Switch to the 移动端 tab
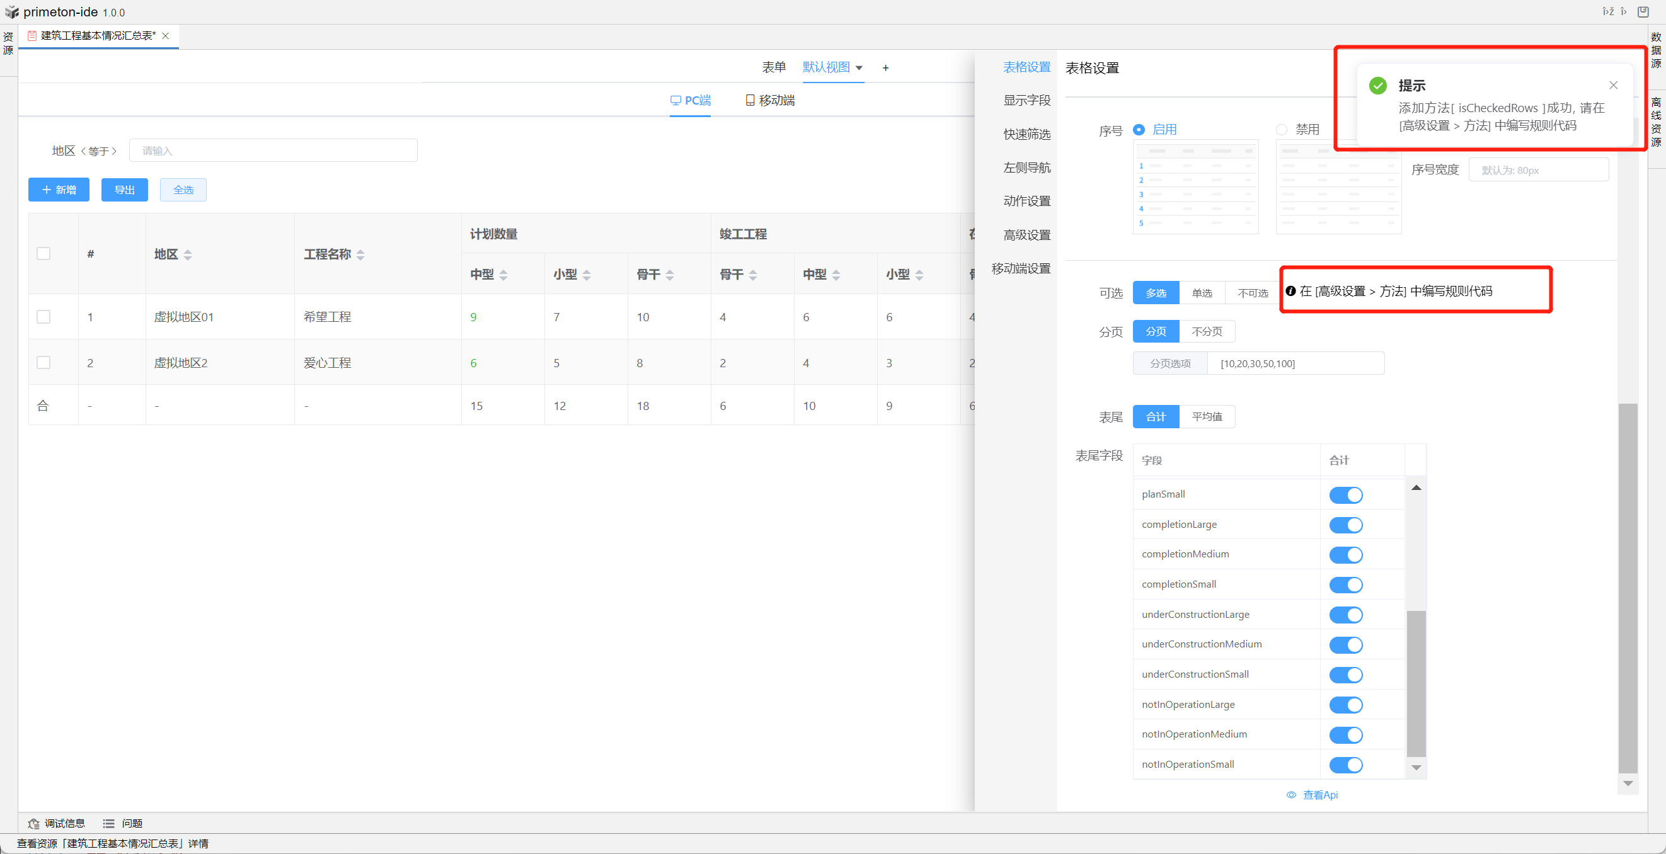This screenshot has height=854, width=1666. coord(769,100)
